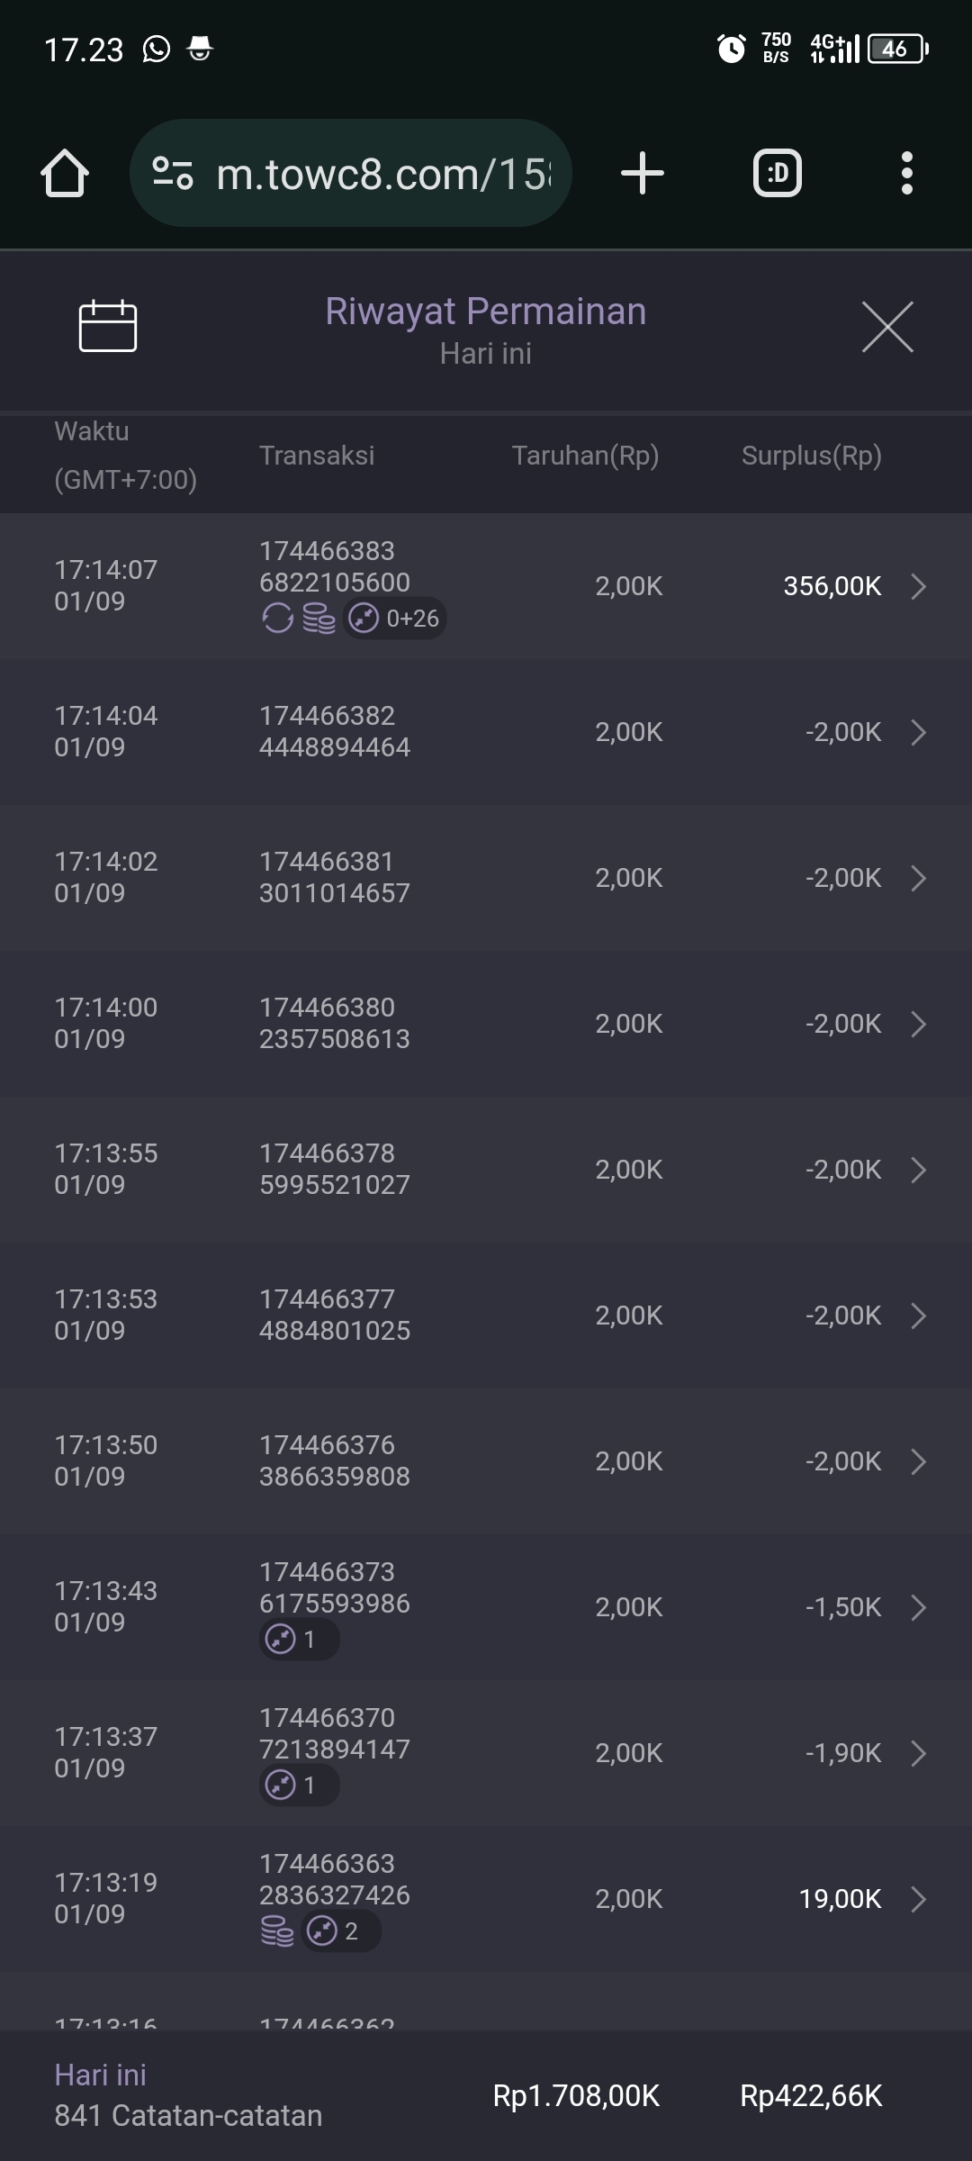
Task: Tap the site settings icon in address bar
Action: 173,173
